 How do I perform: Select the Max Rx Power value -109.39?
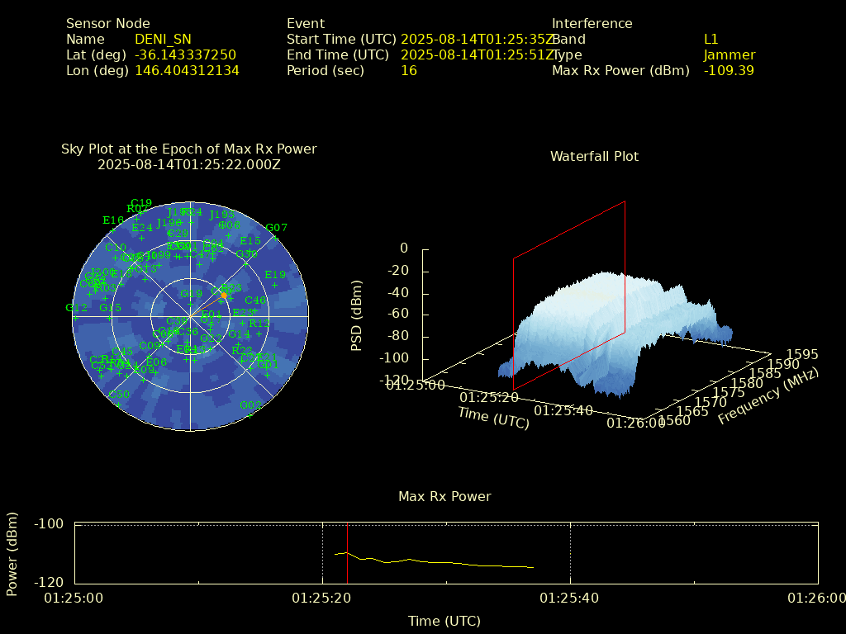click(x=728, y=71)
